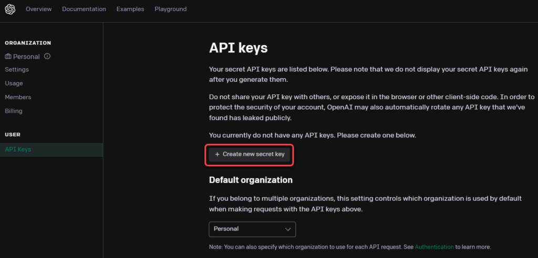The image size is (538, 258).
Task: Open the Examples page
Action: click(x=130, y=9)
